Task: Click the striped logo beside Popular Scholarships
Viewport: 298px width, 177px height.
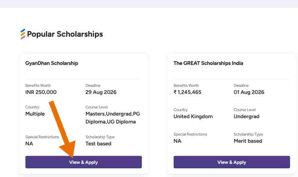Action: [x=23, y=34]
